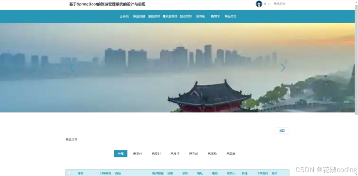Click the 收货人 column header
358x176 pixels.
231,173
